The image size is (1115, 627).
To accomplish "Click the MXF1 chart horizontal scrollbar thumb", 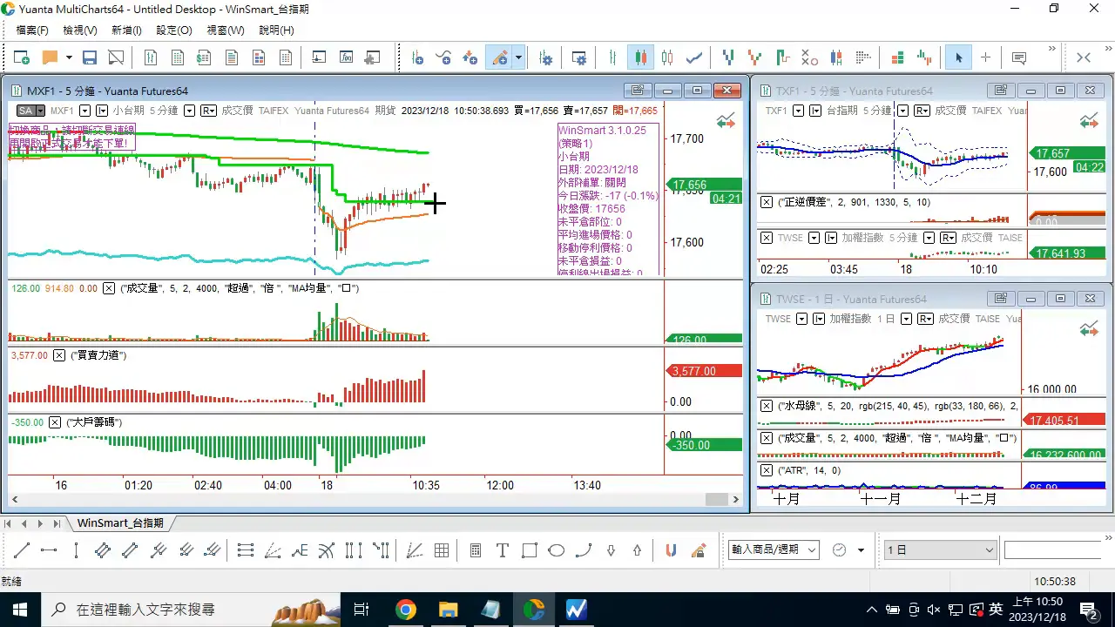I will tap(716, 499).
